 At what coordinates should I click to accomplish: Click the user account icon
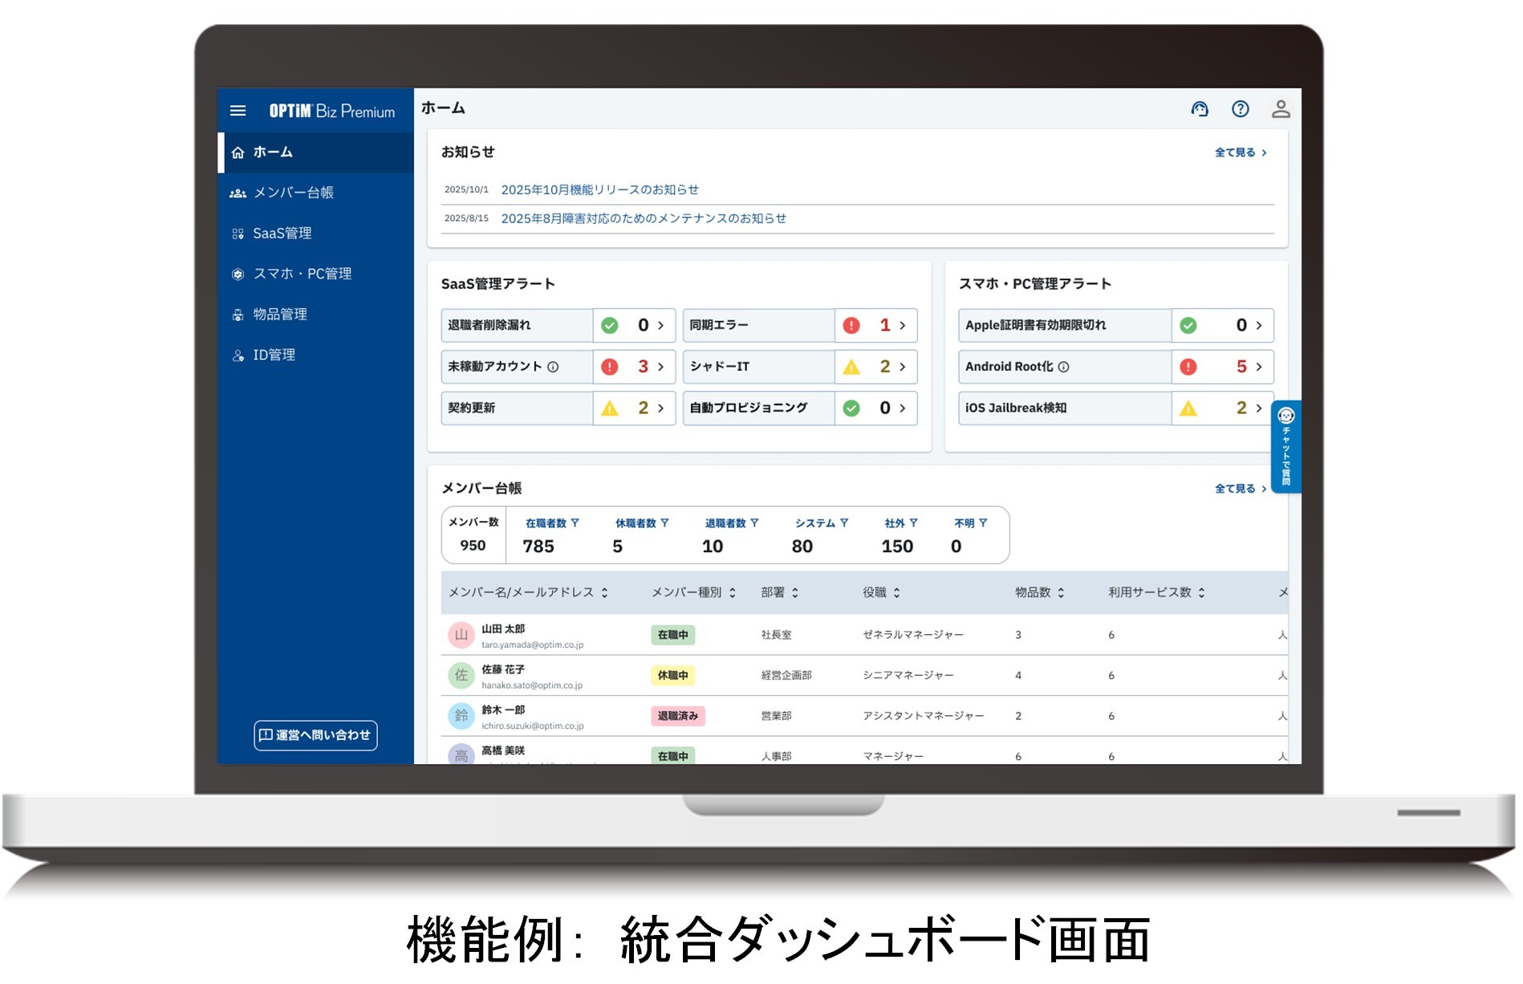pos(1281,108)
